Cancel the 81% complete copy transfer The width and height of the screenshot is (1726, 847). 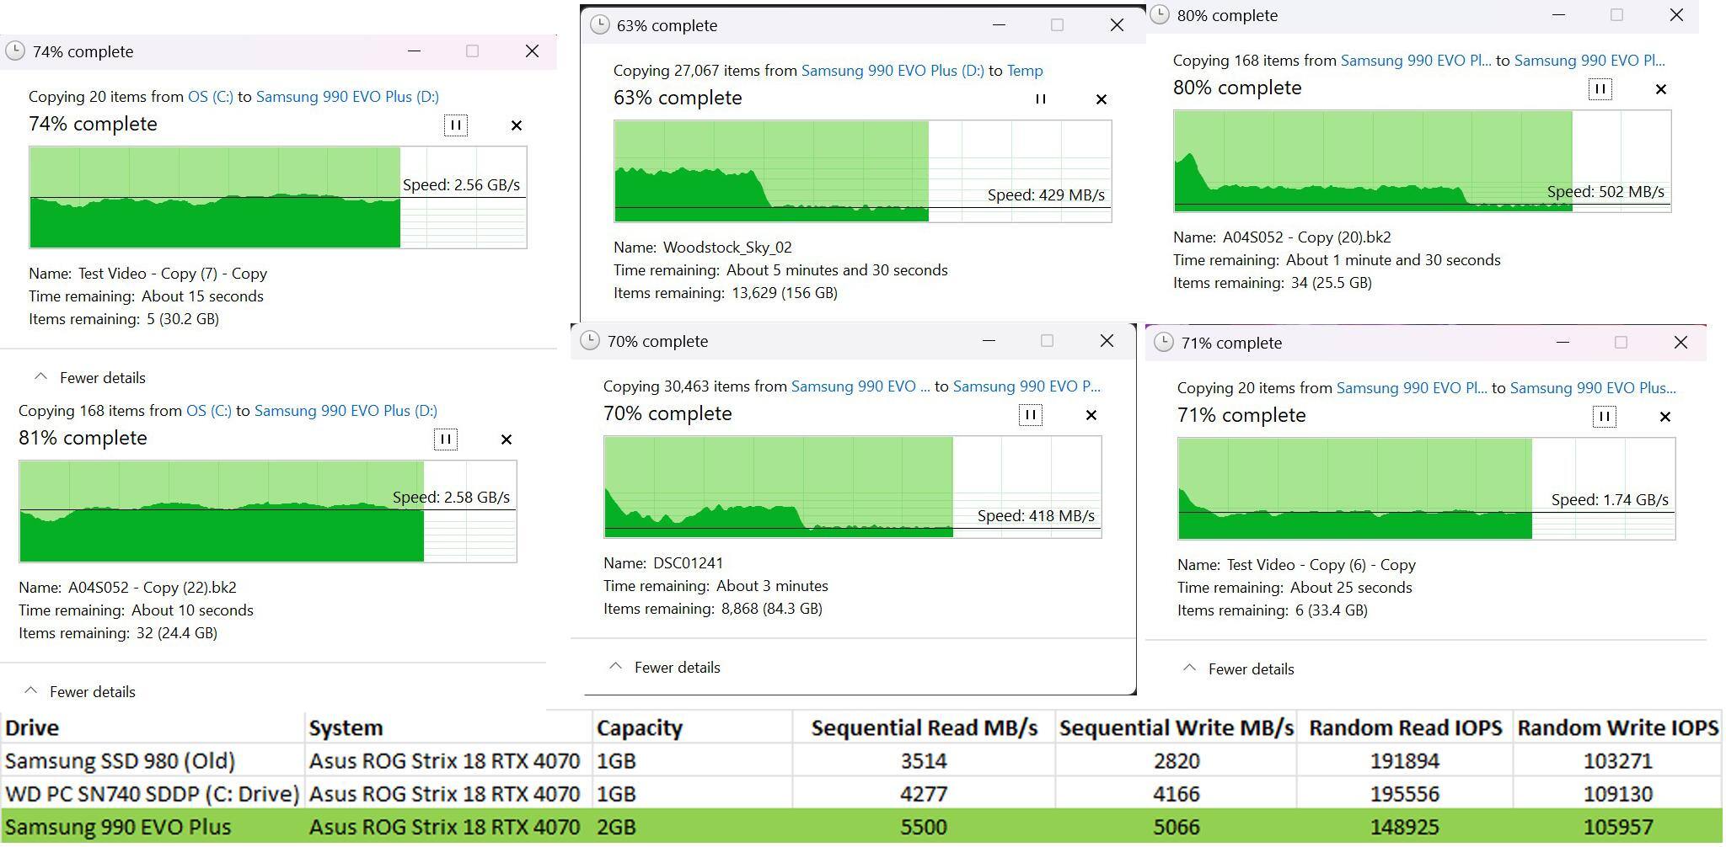[x=507, y=439]
